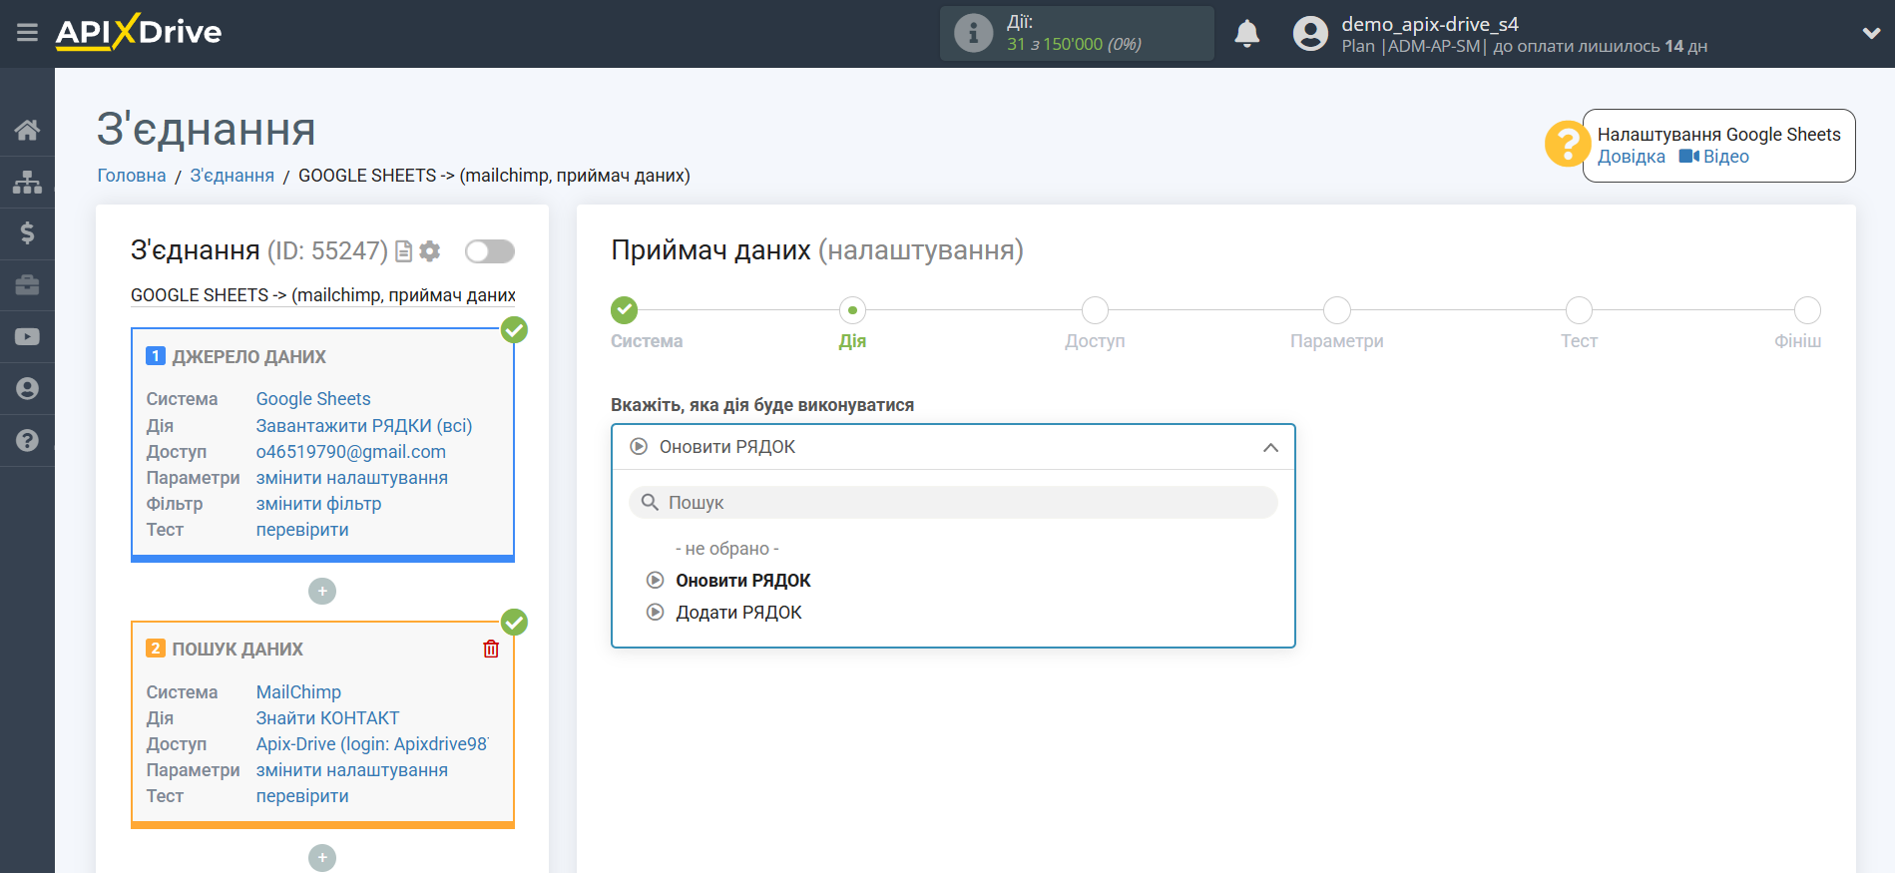The height and width of the screenshot is (873, 1895).
Task: Go to the Доступ step
Action: coord(1095,310)
